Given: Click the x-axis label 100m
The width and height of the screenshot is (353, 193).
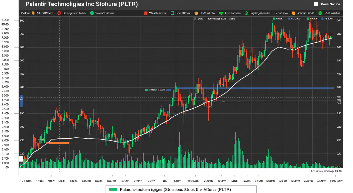Looking at the screenshot, I should click(222, 181).
